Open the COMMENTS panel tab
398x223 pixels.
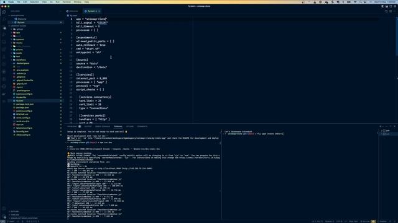click(x=142, y=126)
